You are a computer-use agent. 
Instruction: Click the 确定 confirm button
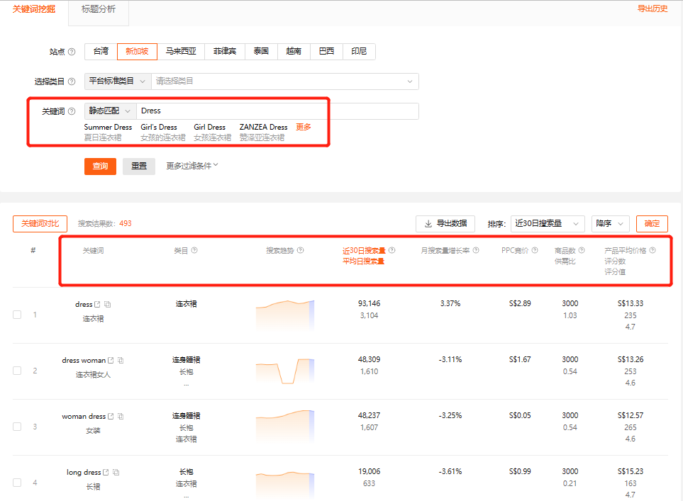(652, 224)
